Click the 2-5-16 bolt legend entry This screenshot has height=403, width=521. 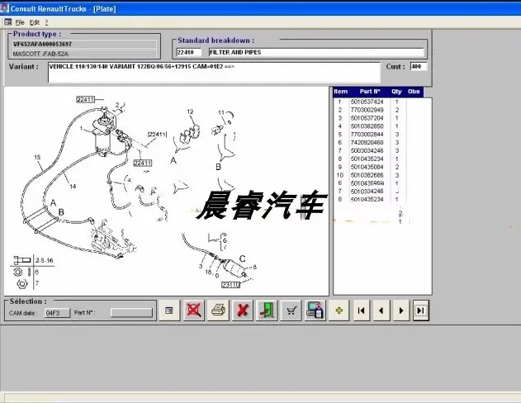pos(45,260)
